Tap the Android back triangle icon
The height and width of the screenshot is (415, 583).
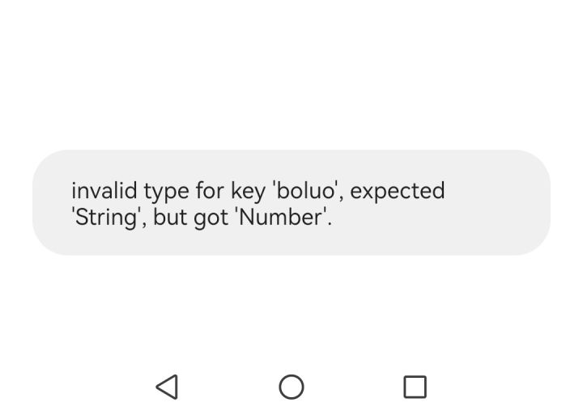coord(167,387)
